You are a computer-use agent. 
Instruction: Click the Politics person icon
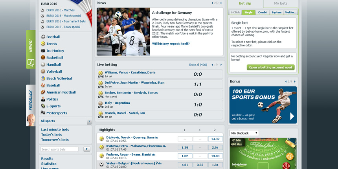coord(43,99)
